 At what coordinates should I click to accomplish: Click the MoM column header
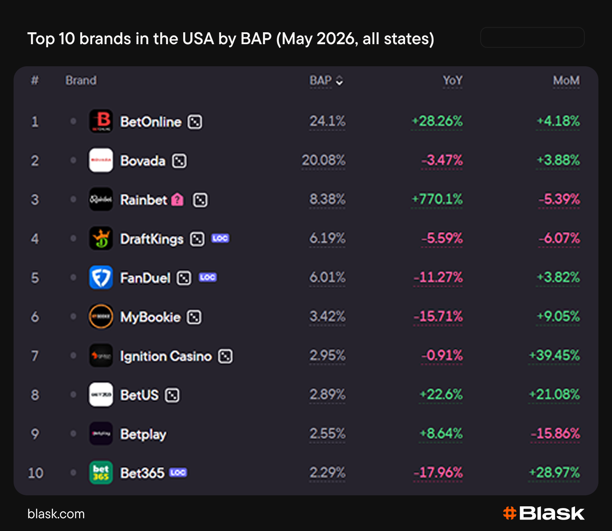(566, 81)
